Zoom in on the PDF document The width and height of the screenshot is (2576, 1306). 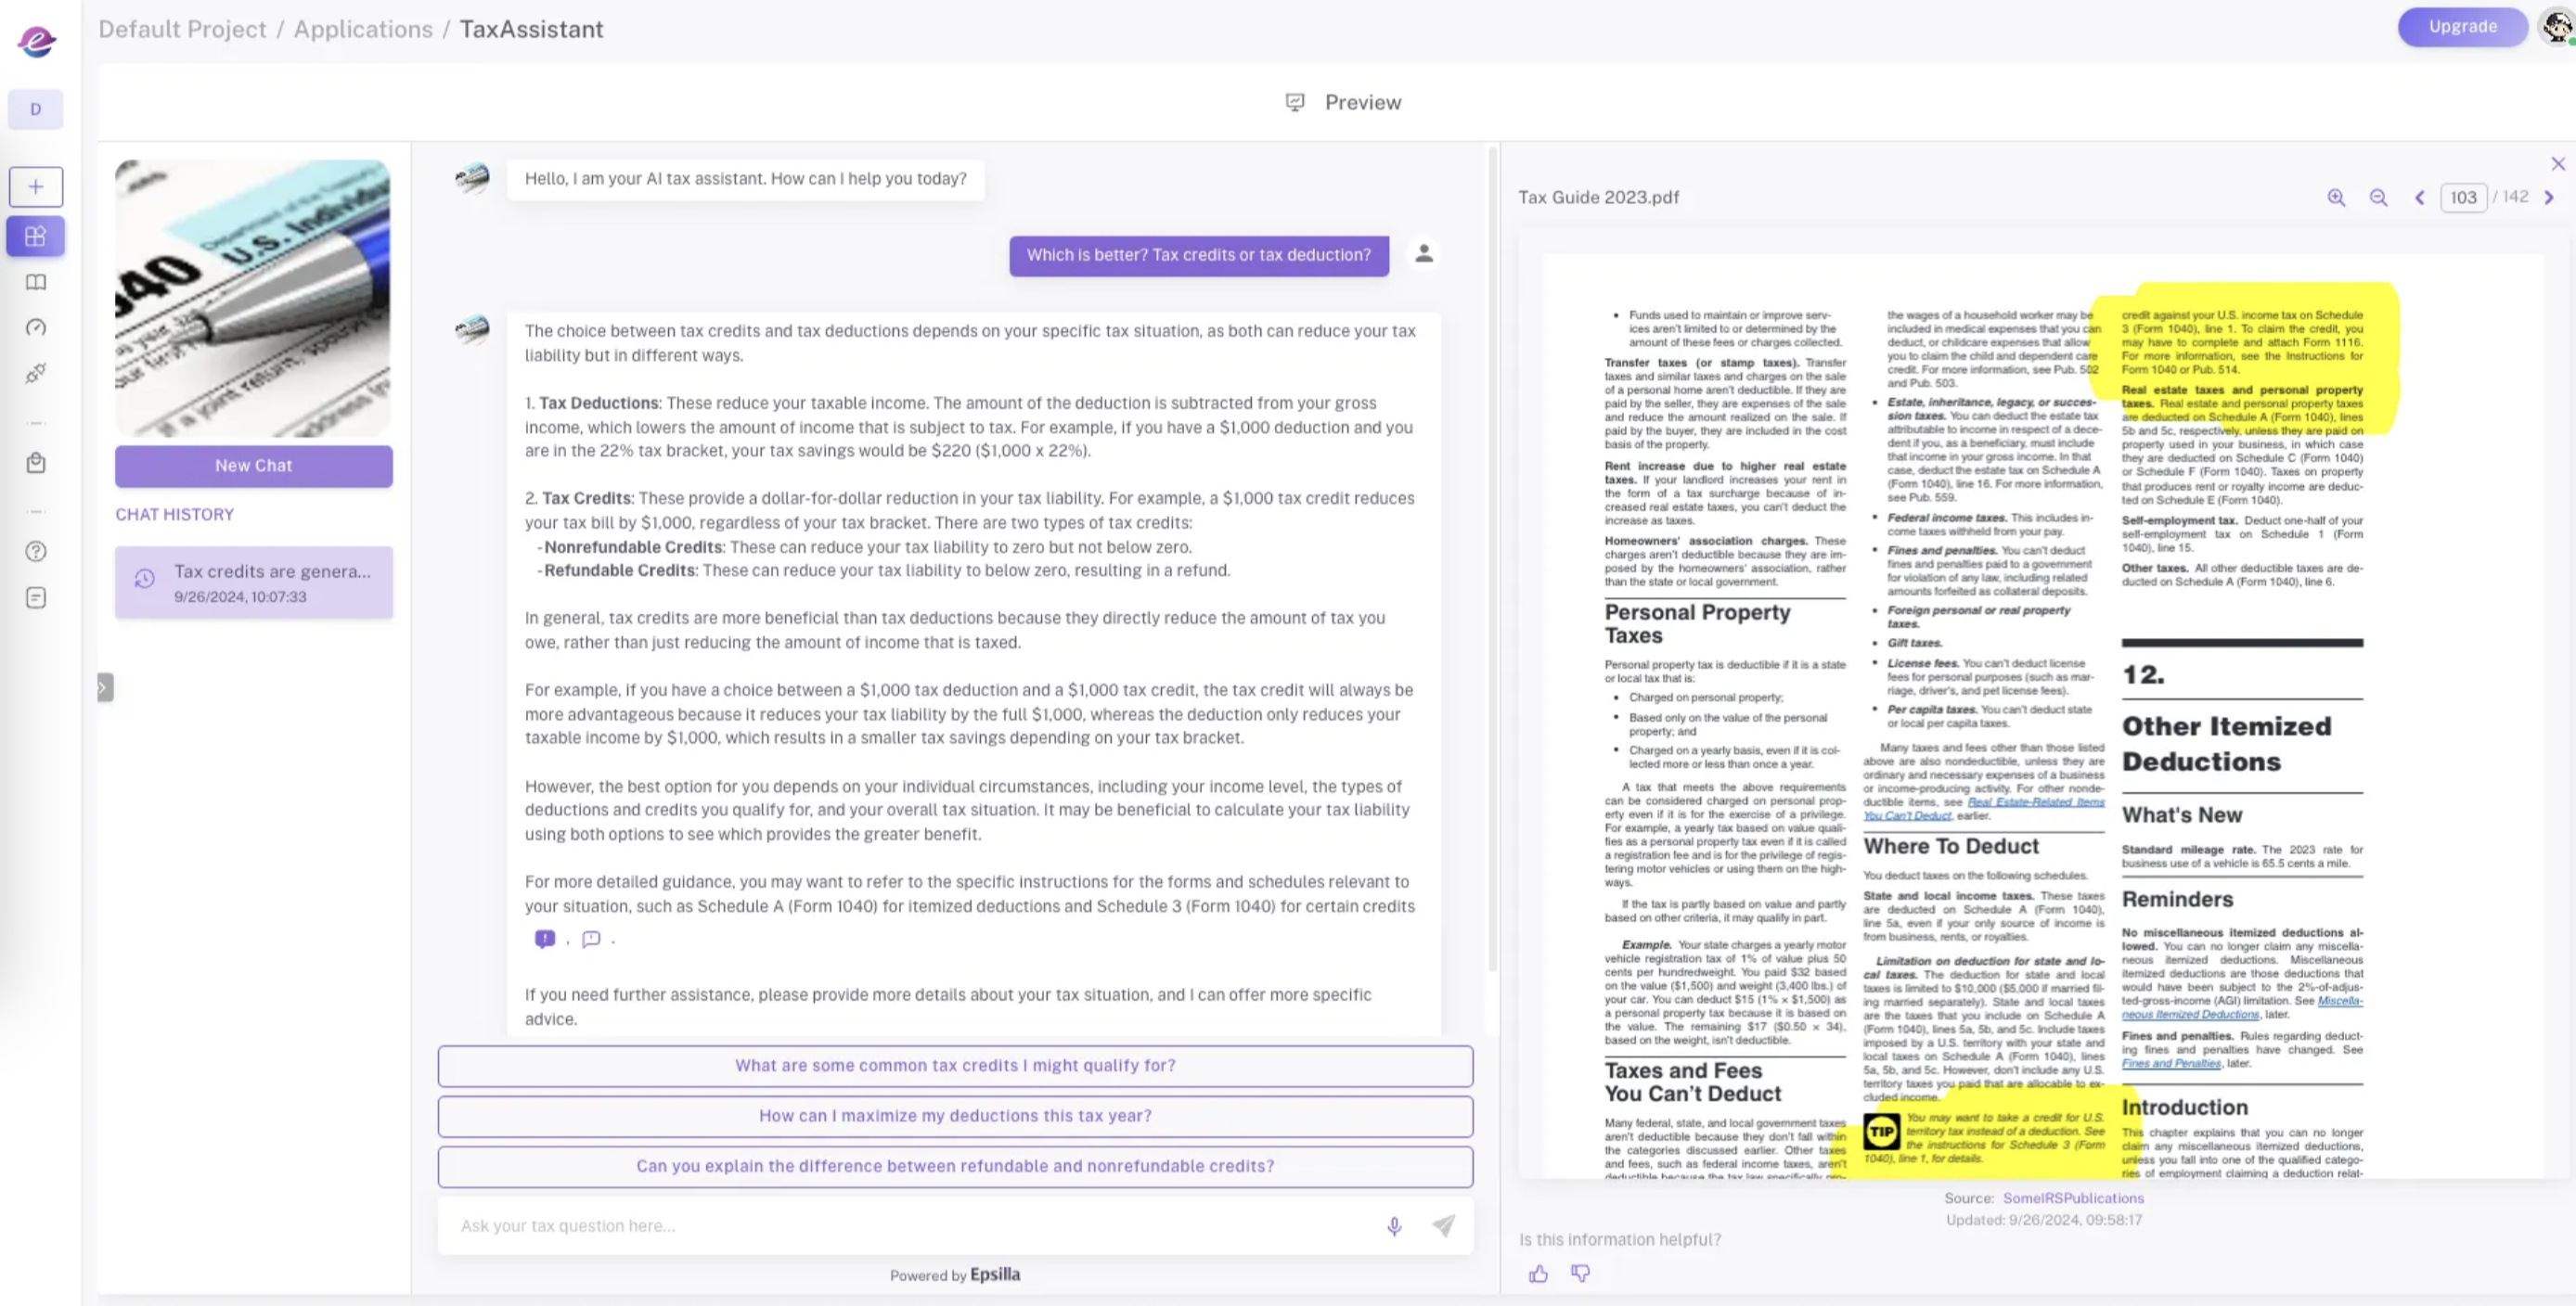click(x=2336, y=198)
